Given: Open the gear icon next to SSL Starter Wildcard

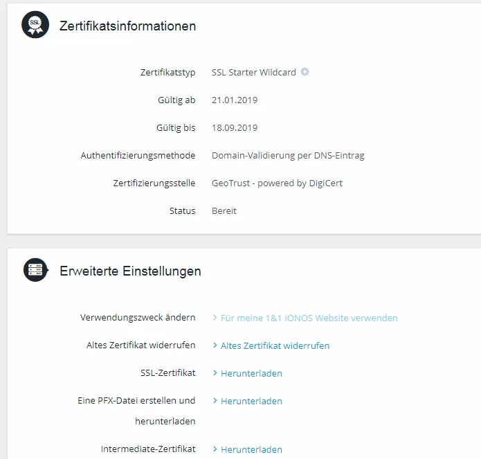Looking at the screenshot, I should tap(305, 72).
